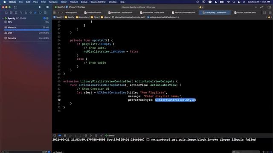Open the issue navigator warning icon
Screen dimensions: 273x153
(26, 12)
